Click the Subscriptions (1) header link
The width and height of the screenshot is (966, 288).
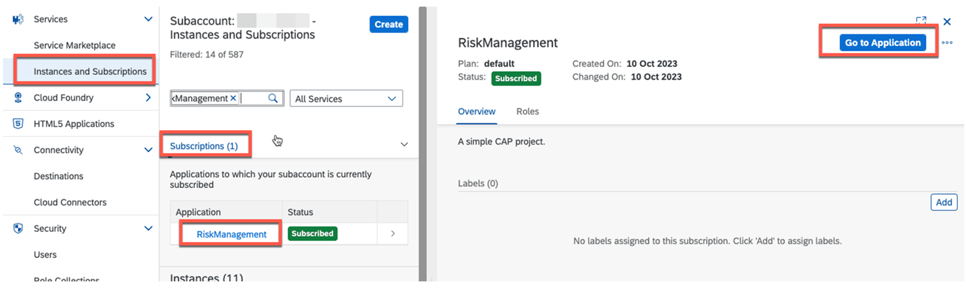[x=203, y=146]
